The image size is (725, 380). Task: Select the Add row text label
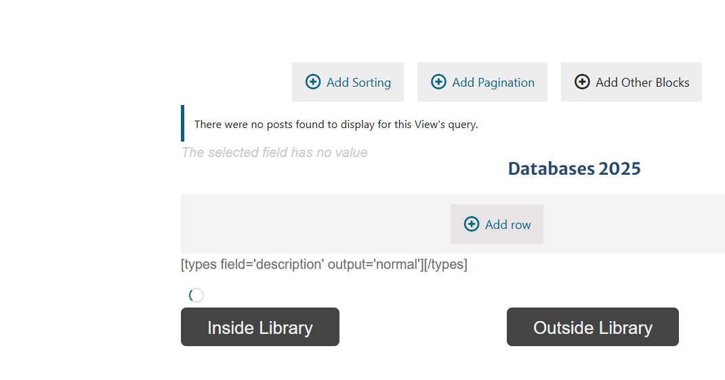pos(507,225)
